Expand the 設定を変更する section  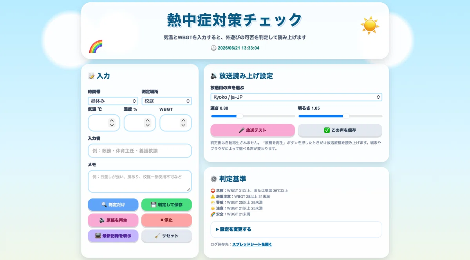[x=296, y=229]
